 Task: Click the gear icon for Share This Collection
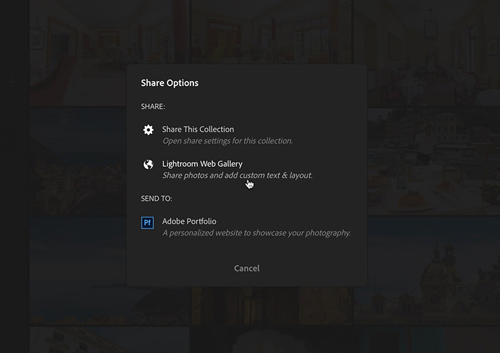(148, 130)
